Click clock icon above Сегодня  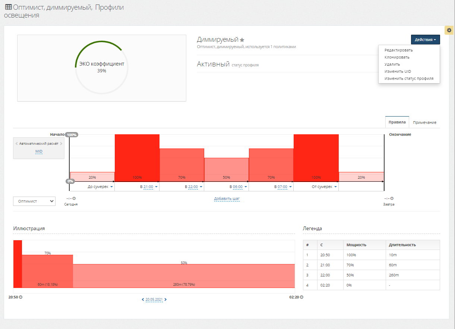[74, 198]
